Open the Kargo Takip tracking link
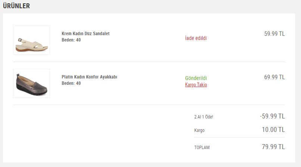 [196, 84]
